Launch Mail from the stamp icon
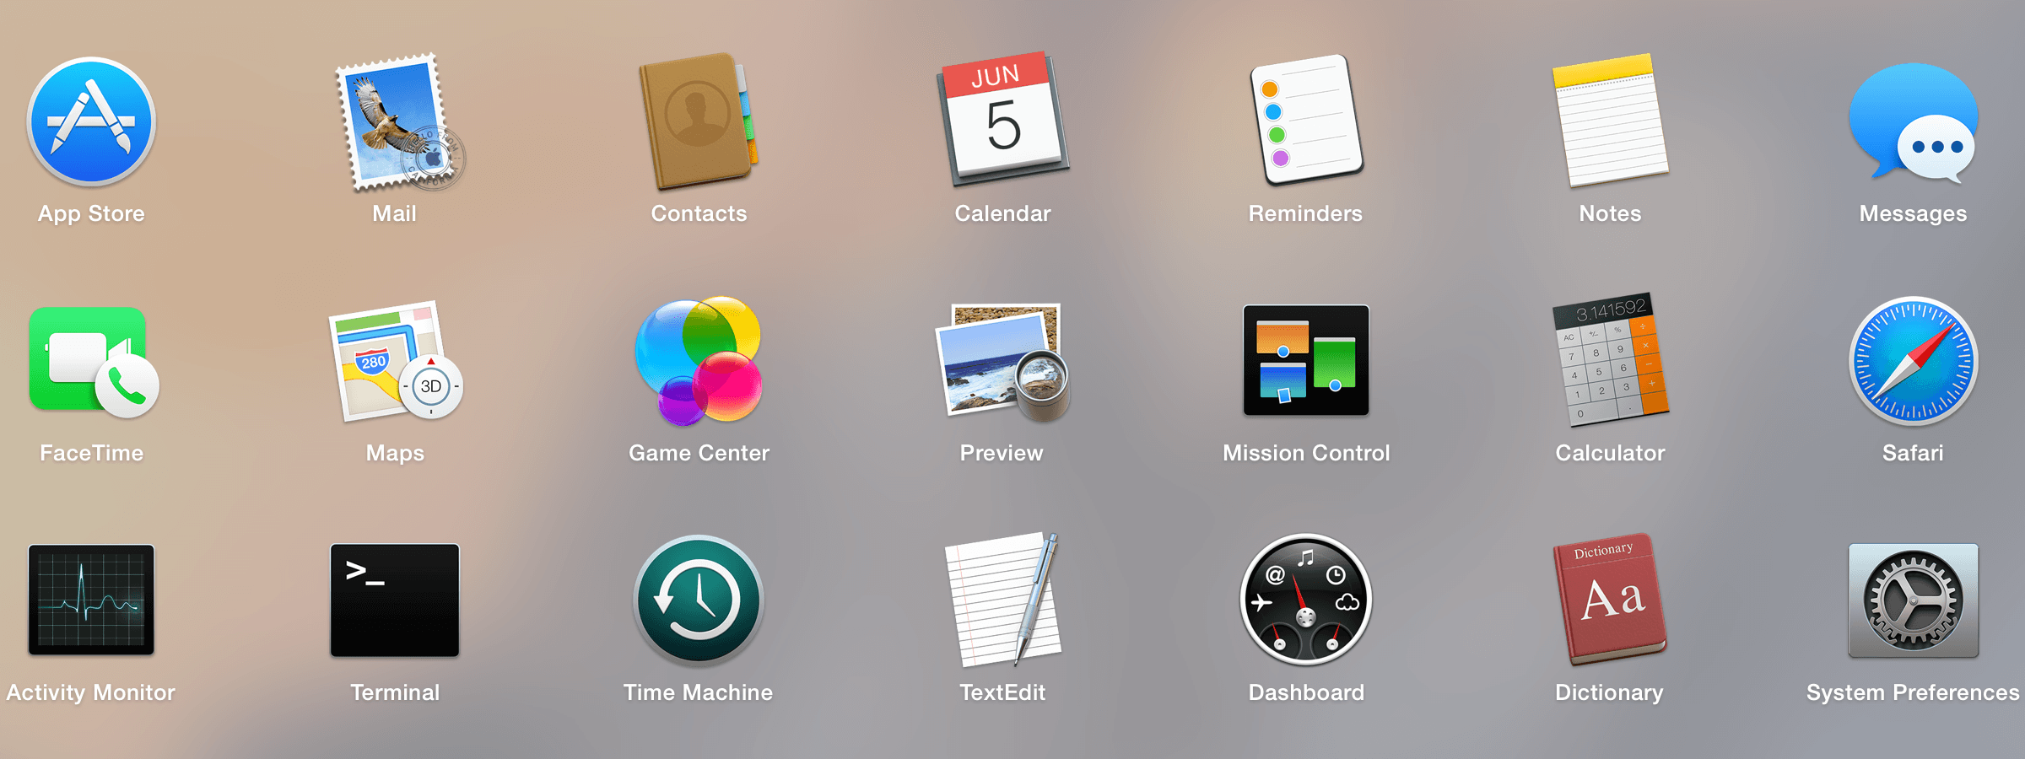This screenshot has width=2025, height=759. [399, 121]
